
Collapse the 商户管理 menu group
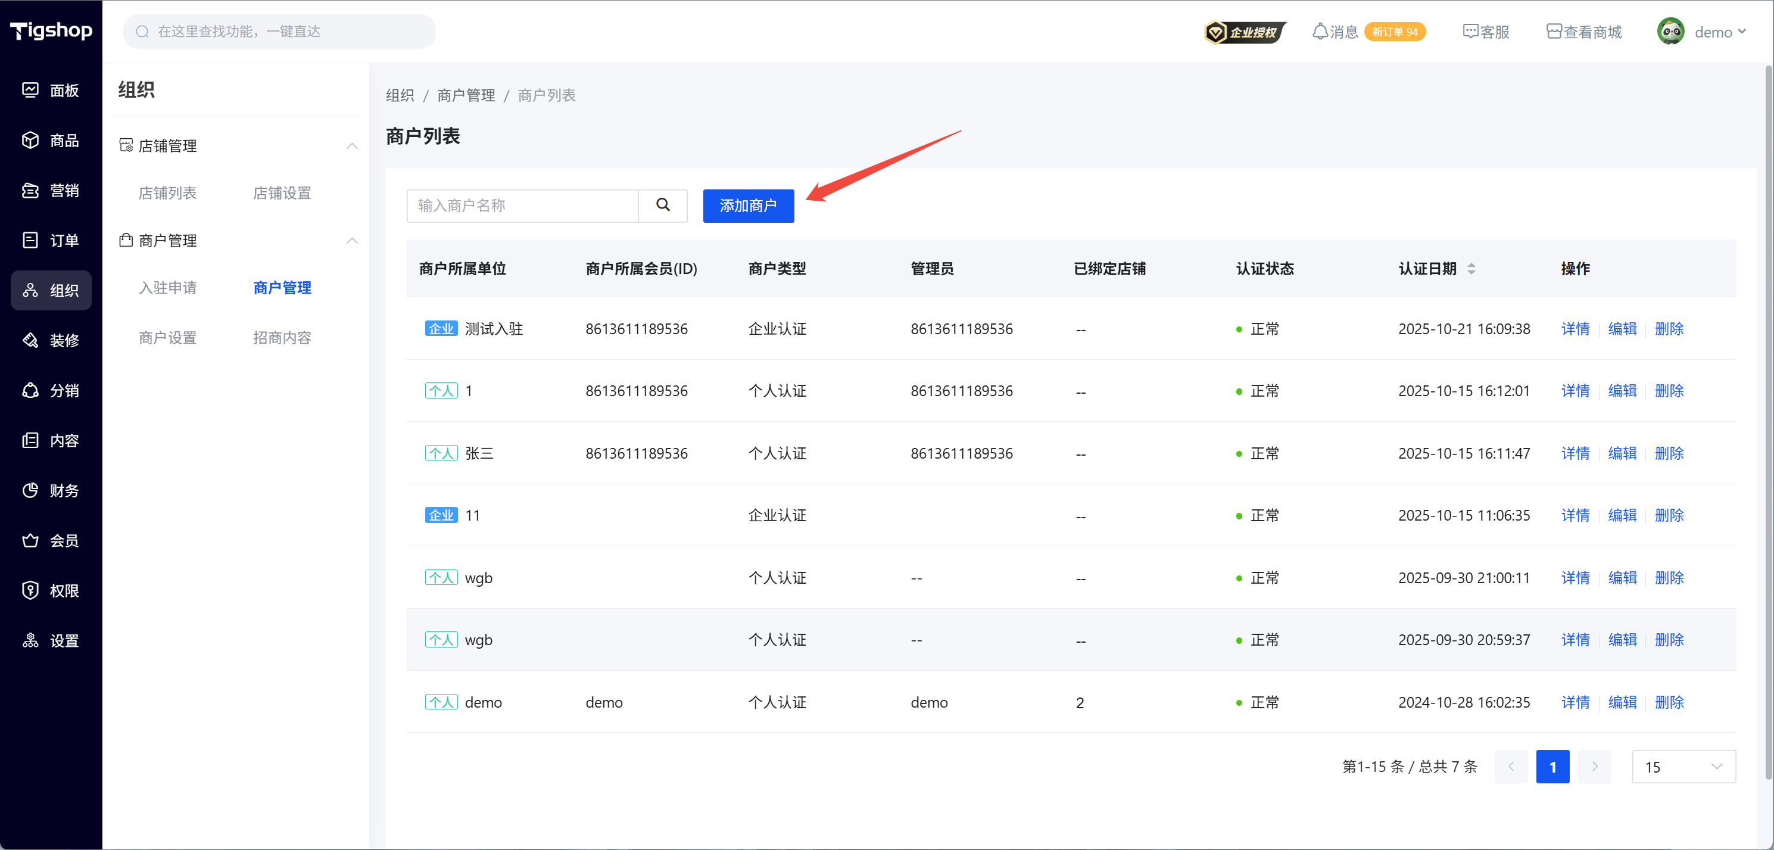tap(352, 241)
